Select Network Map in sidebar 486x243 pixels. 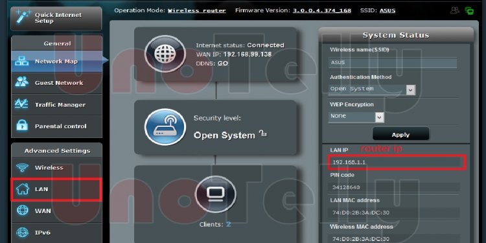pos(57,62)
